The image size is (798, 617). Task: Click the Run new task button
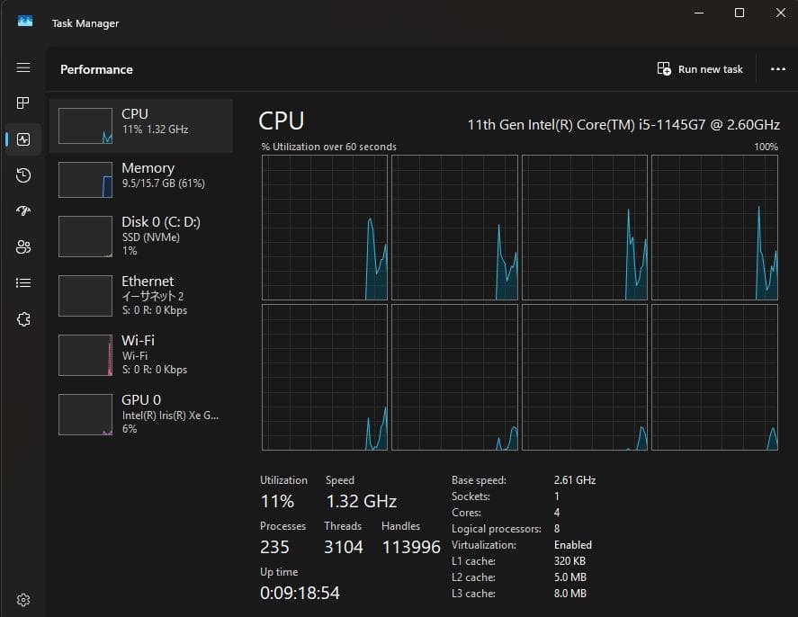coord(700,69)
